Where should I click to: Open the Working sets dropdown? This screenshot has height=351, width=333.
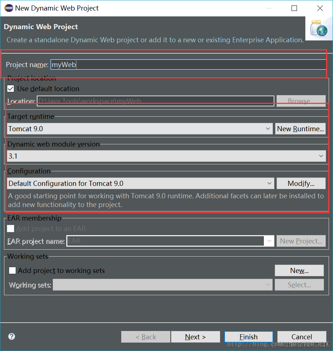tap(162, 285)
